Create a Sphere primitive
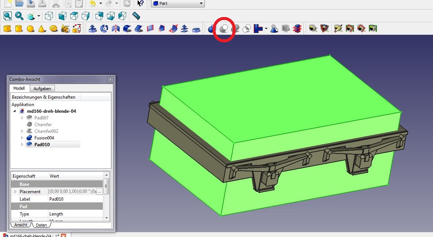433x237 pixels. coord(30,29)
